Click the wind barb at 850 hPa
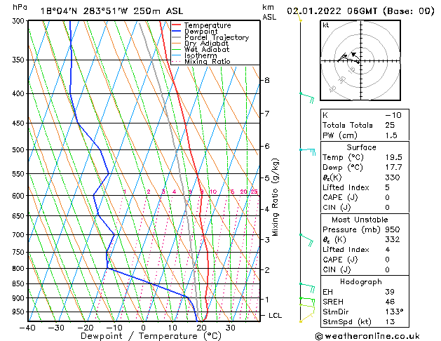This screenshot has height=341, width=441. click(307, 288)
